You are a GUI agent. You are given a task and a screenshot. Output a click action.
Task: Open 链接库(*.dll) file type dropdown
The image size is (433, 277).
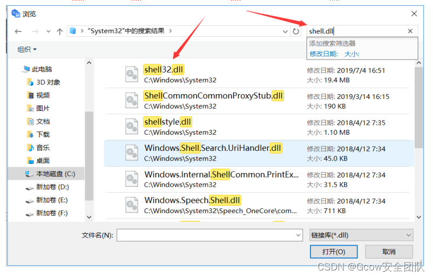(x=361, y=235)
